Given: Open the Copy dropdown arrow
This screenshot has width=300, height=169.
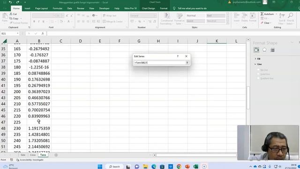Looking at the screenshot, I should [x=21, y=19].
